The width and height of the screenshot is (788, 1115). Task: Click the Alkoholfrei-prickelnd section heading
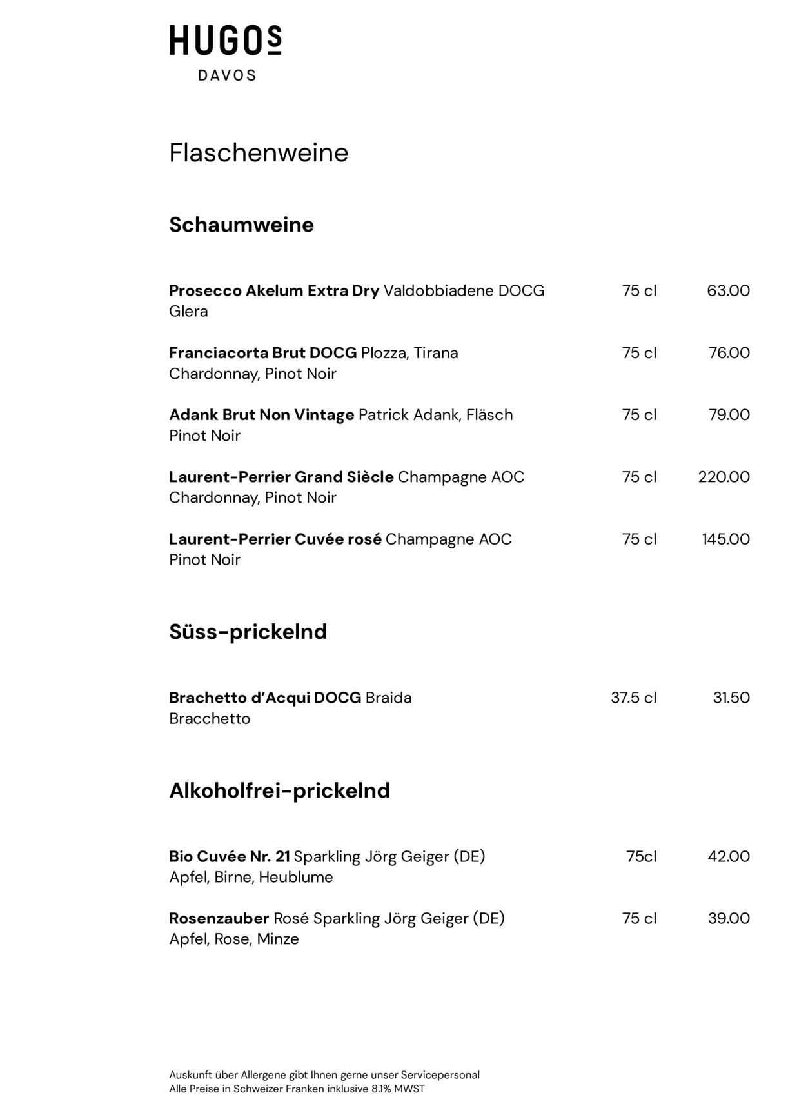tap(279, 790)
